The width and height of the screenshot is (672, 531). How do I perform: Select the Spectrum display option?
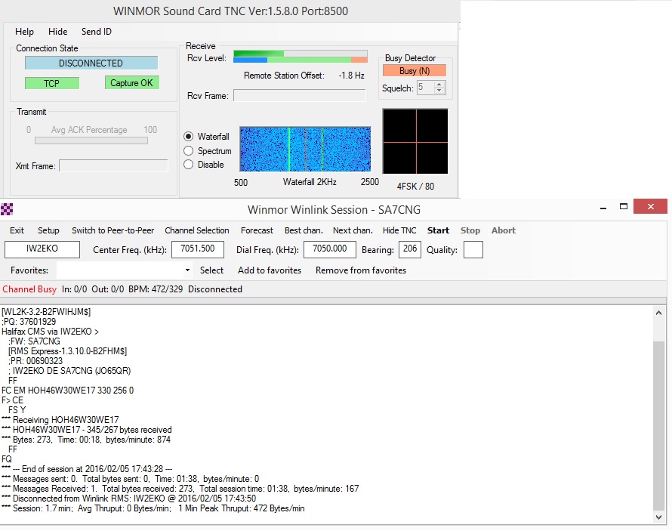(x=188, y=151)
